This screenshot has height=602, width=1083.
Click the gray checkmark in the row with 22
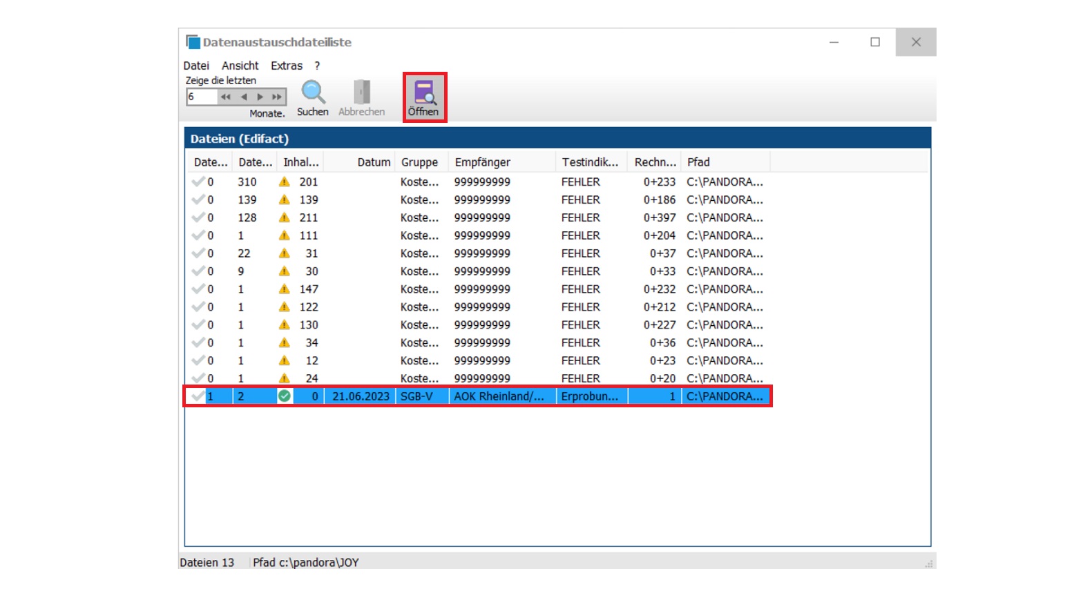(x=198, y=253)
